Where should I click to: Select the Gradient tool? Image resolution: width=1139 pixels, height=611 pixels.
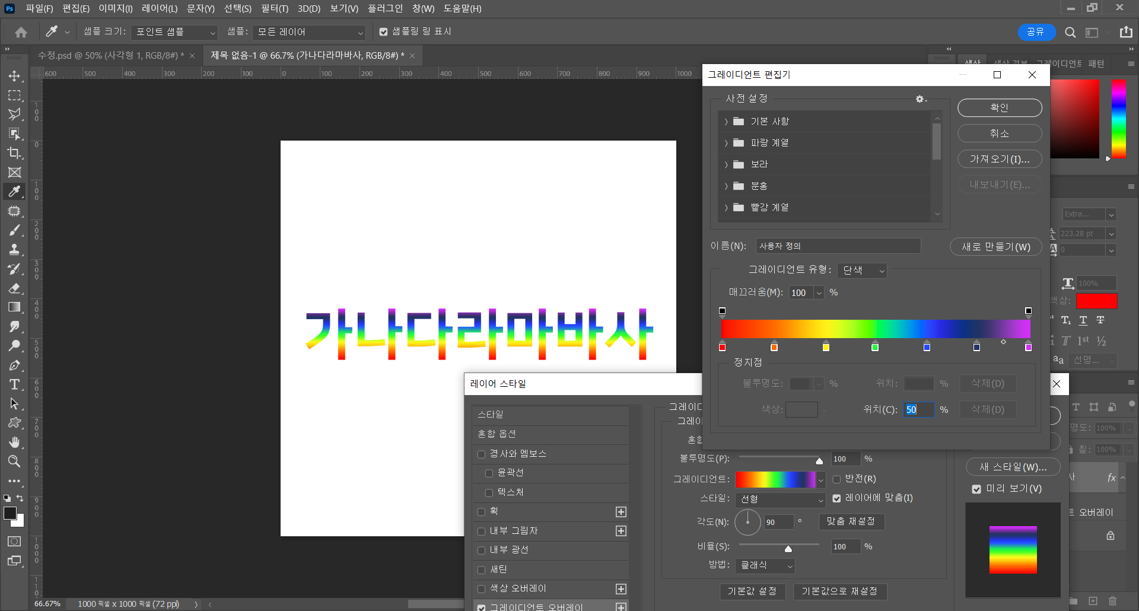14,307
